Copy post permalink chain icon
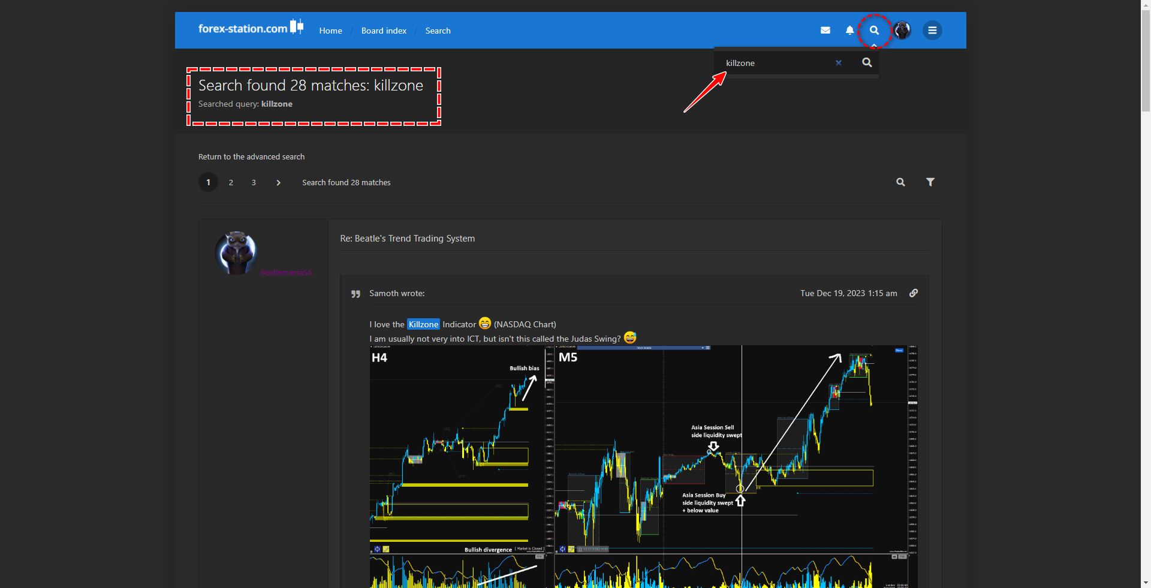1151x588 pixels. [914, 293]
